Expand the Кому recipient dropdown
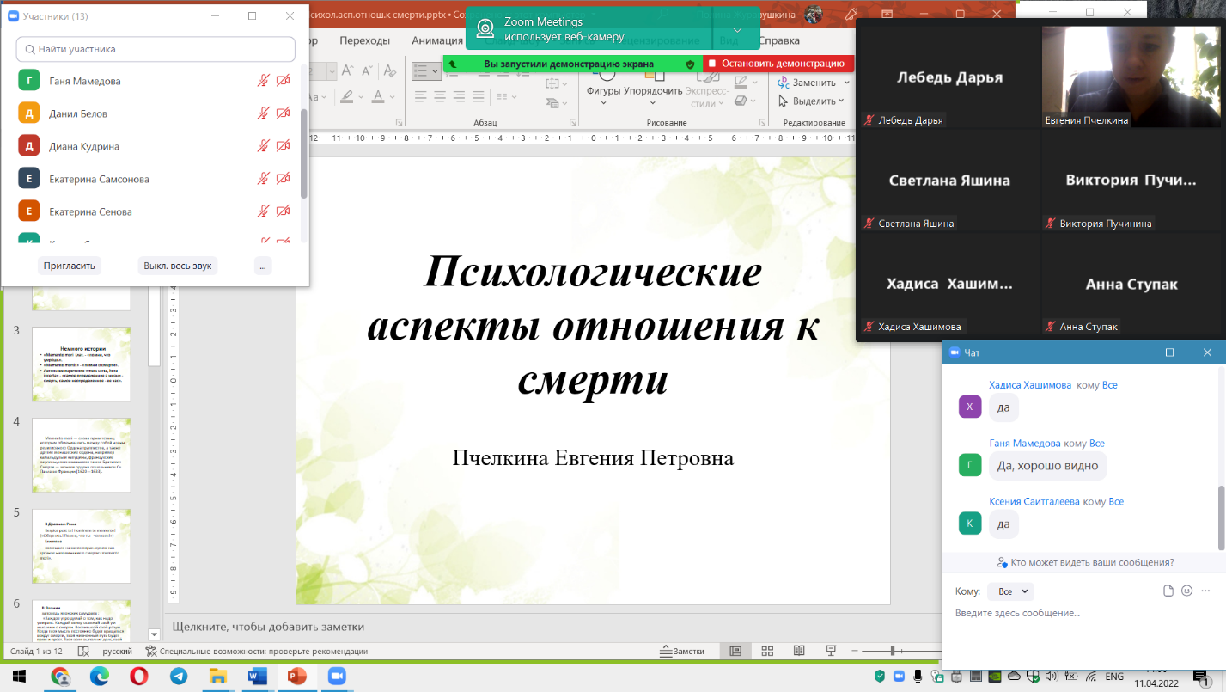This screenshot has height=692, width=1226. coord(1010,591)
